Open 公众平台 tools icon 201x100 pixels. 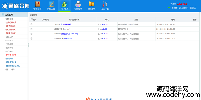coord(105,4)
